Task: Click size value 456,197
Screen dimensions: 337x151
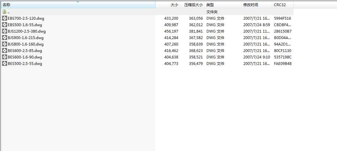Action: (x=171, y=31)
